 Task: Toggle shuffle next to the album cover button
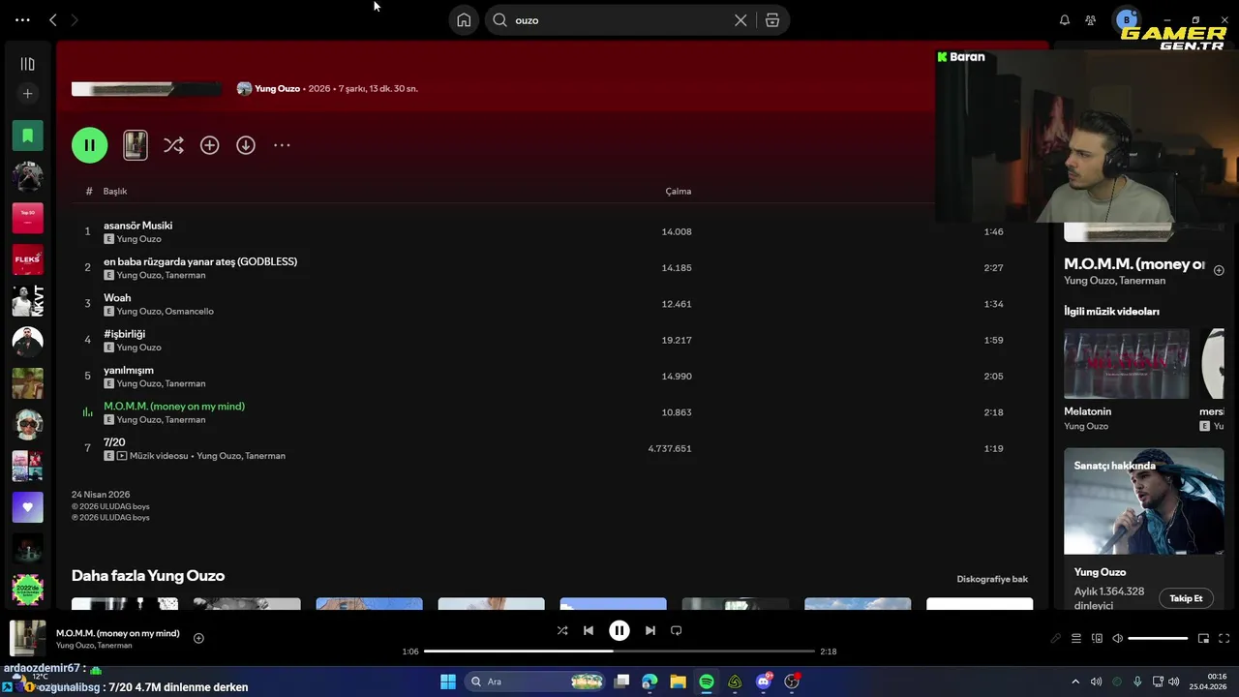pyautogui.click(x=173, y=145)
